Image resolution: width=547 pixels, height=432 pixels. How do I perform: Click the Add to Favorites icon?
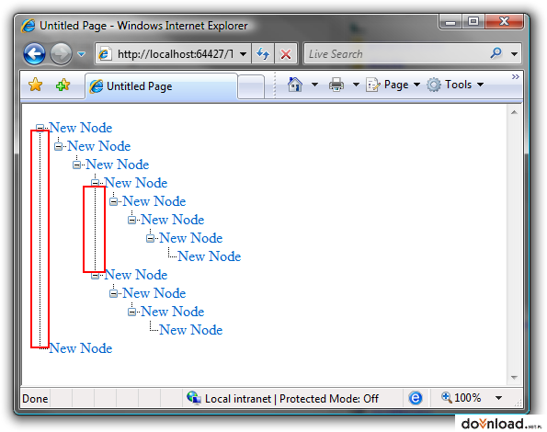pos(63,85)
